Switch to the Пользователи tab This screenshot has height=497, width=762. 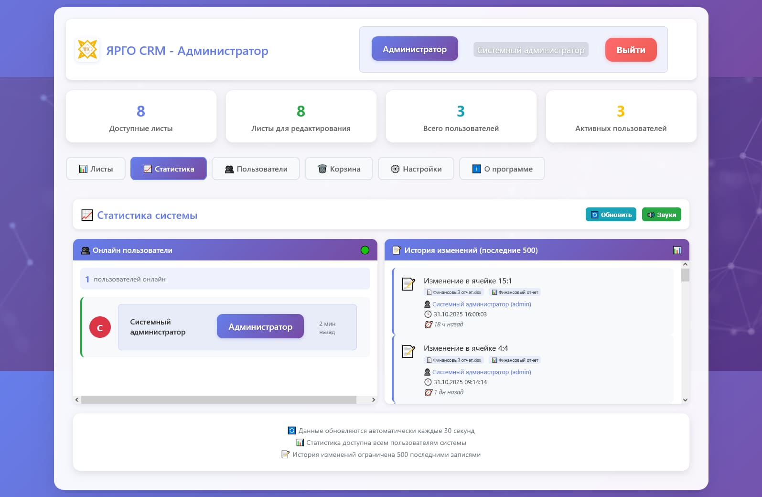tap(256, 169)
